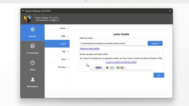The height and width of the screenshot is (106, 189).
Task: Select the Nook settings category
Action: coord(57,59)
